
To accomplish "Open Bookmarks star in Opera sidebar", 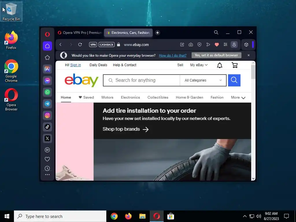I will click(x=47, y=58).
